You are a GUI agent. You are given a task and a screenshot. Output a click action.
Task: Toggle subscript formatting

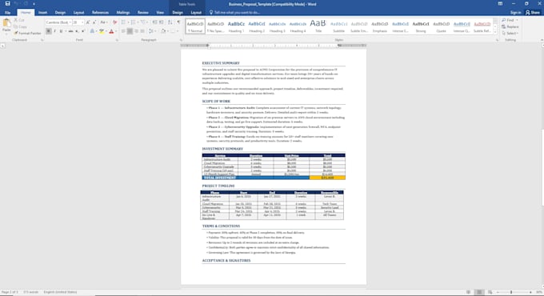[x=77, y=31]
